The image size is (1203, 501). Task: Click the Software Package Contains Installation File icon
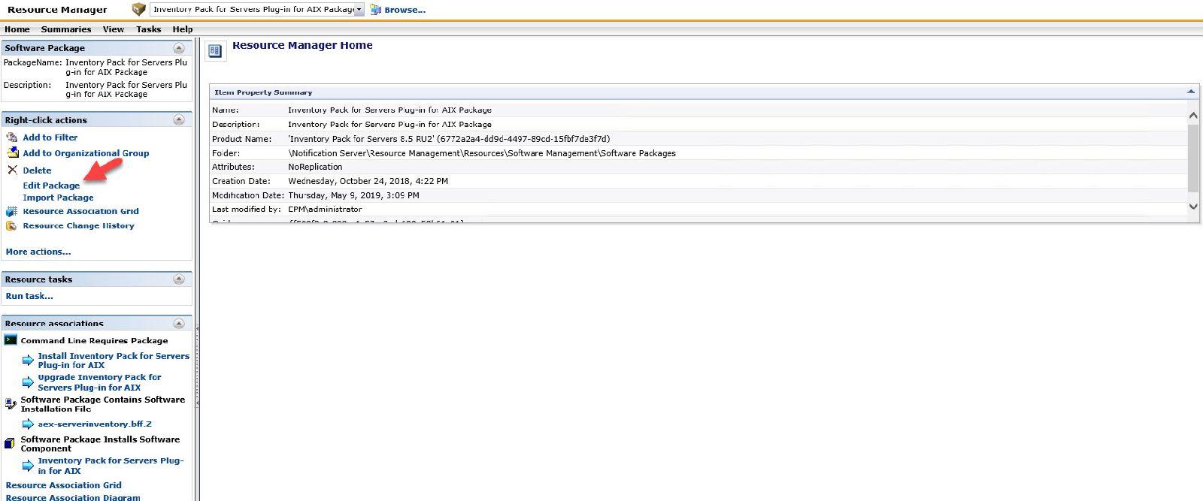pyautogui.click(x=11, y=403)
